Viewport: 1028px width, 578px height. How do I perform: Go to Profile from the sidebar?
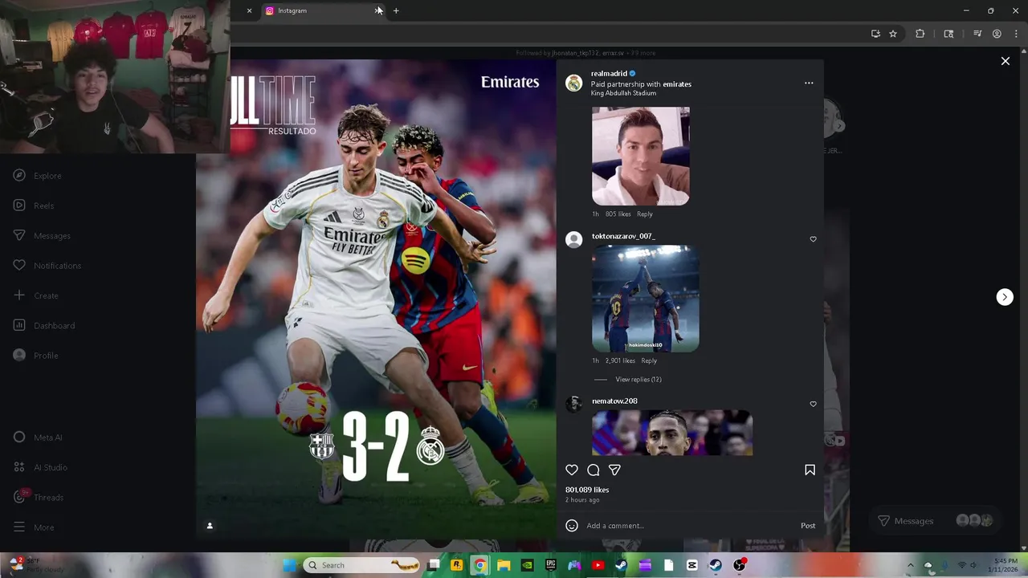(x=36, y=356)
